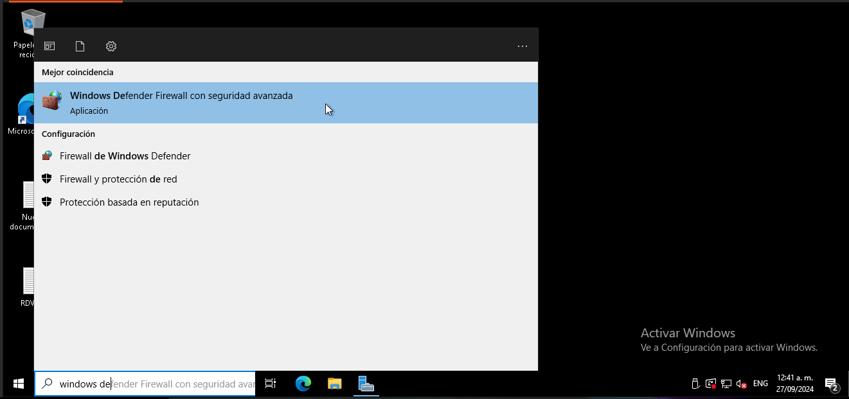Open the clock showing 12:41 a. m.
The image size is (849, 399).
[x=795, y=384]
